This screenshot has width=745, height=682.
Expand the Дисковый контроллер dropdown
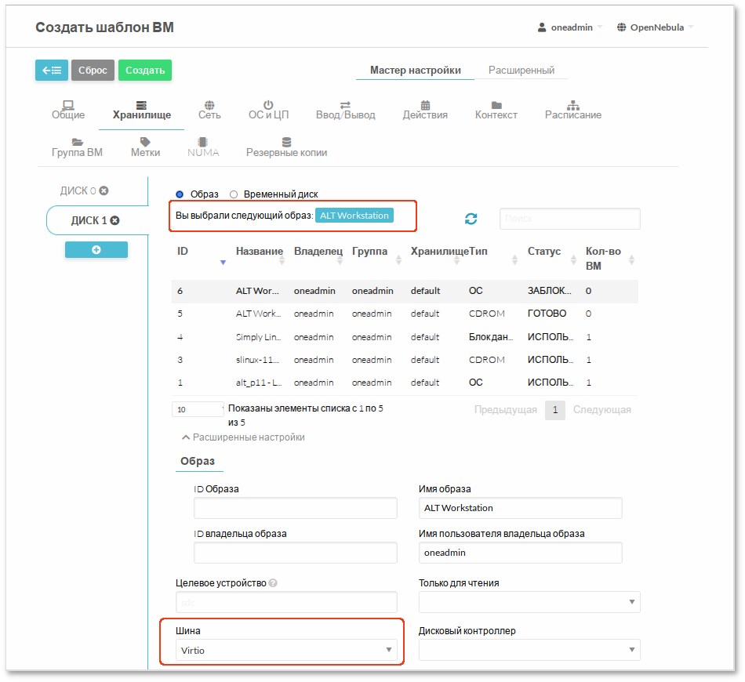coord(529,650)
